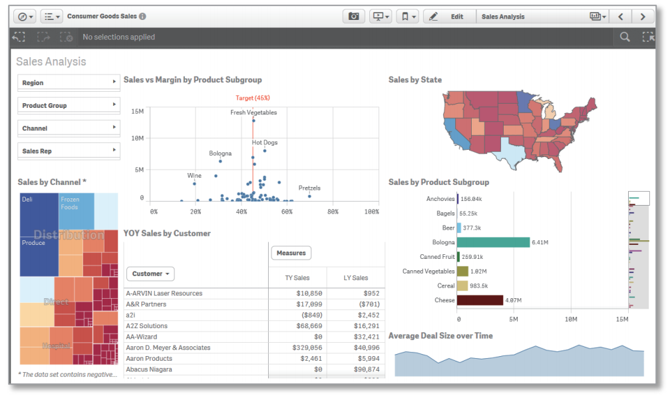672x398 pixels.
Task: Expand the Product Group filter
Action: [x=69, y=105]
